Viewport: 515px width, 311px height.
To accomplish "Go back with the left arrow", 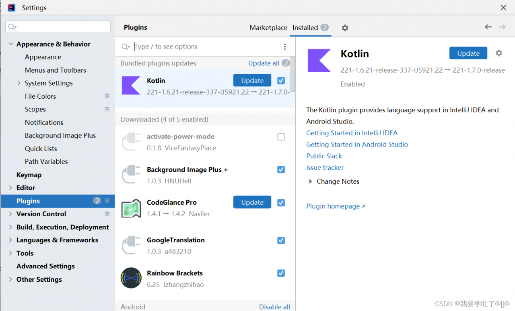I will tap(488, 27).
